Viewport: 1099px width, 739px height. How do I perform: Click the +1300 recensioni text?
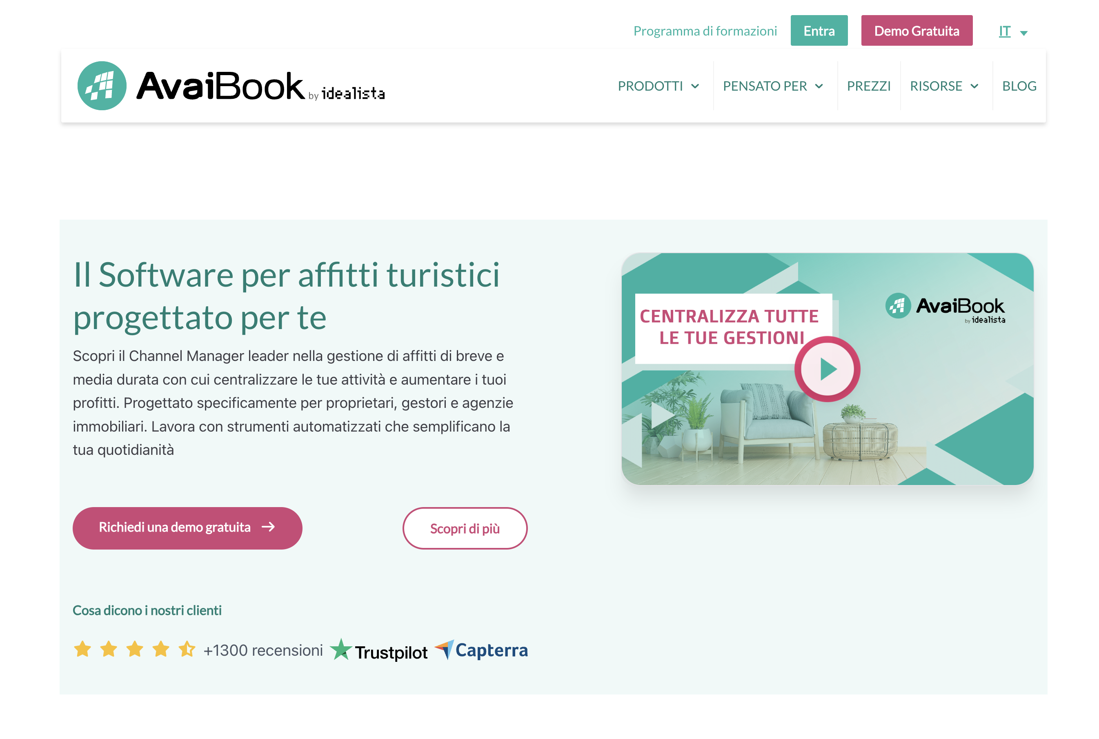[x=263, y=650]
